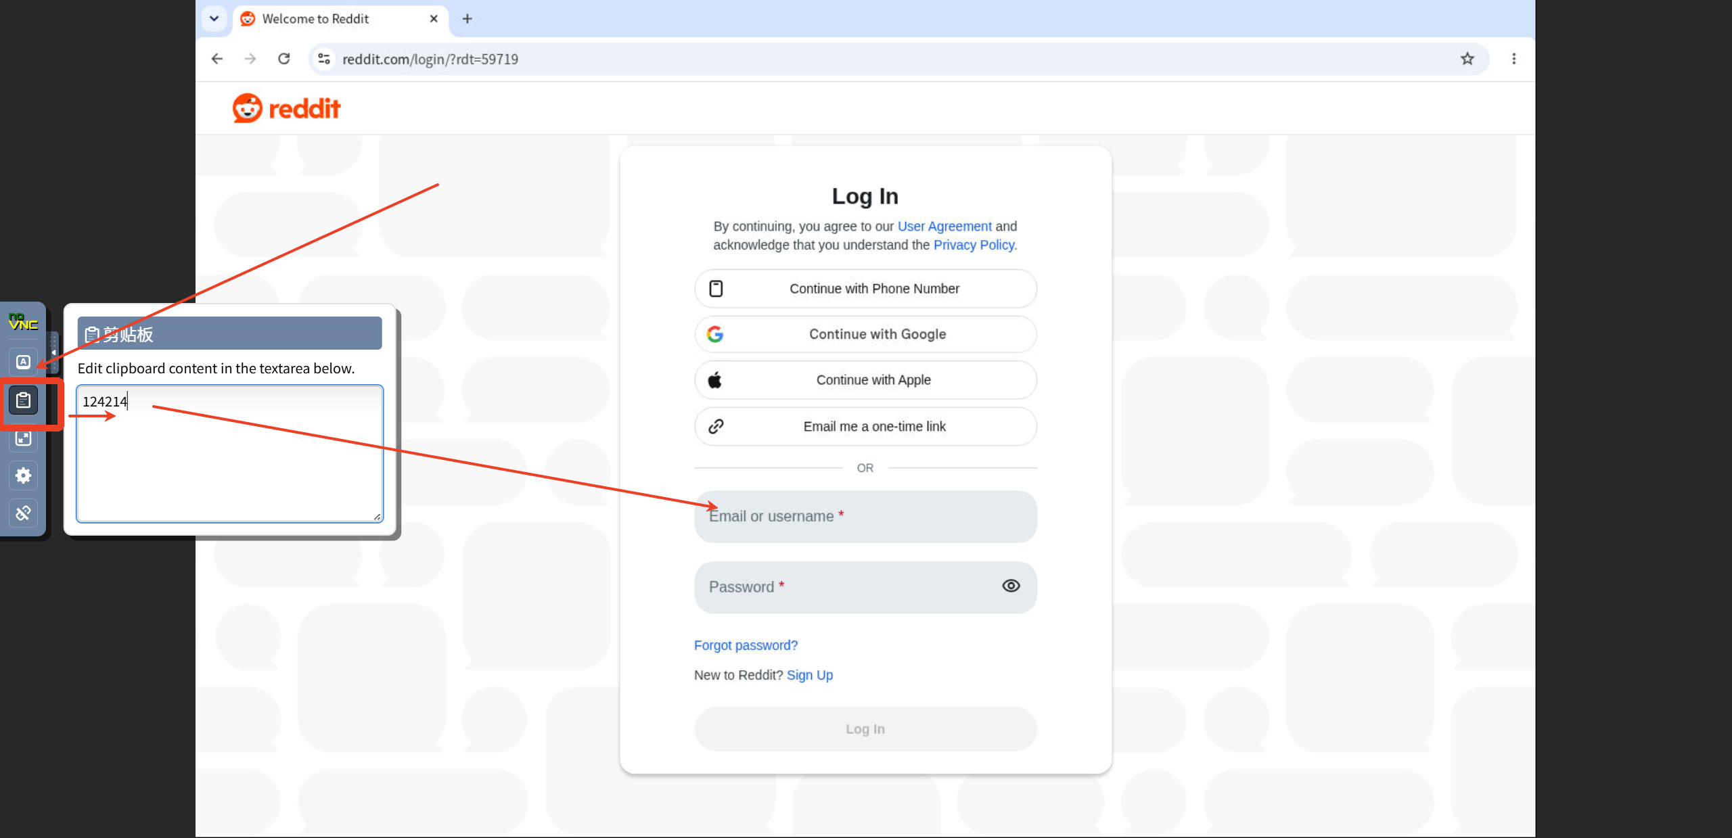Toggle password visibility eye icon
This screenshot has height=838, width=1732.
click(1011, 586)
